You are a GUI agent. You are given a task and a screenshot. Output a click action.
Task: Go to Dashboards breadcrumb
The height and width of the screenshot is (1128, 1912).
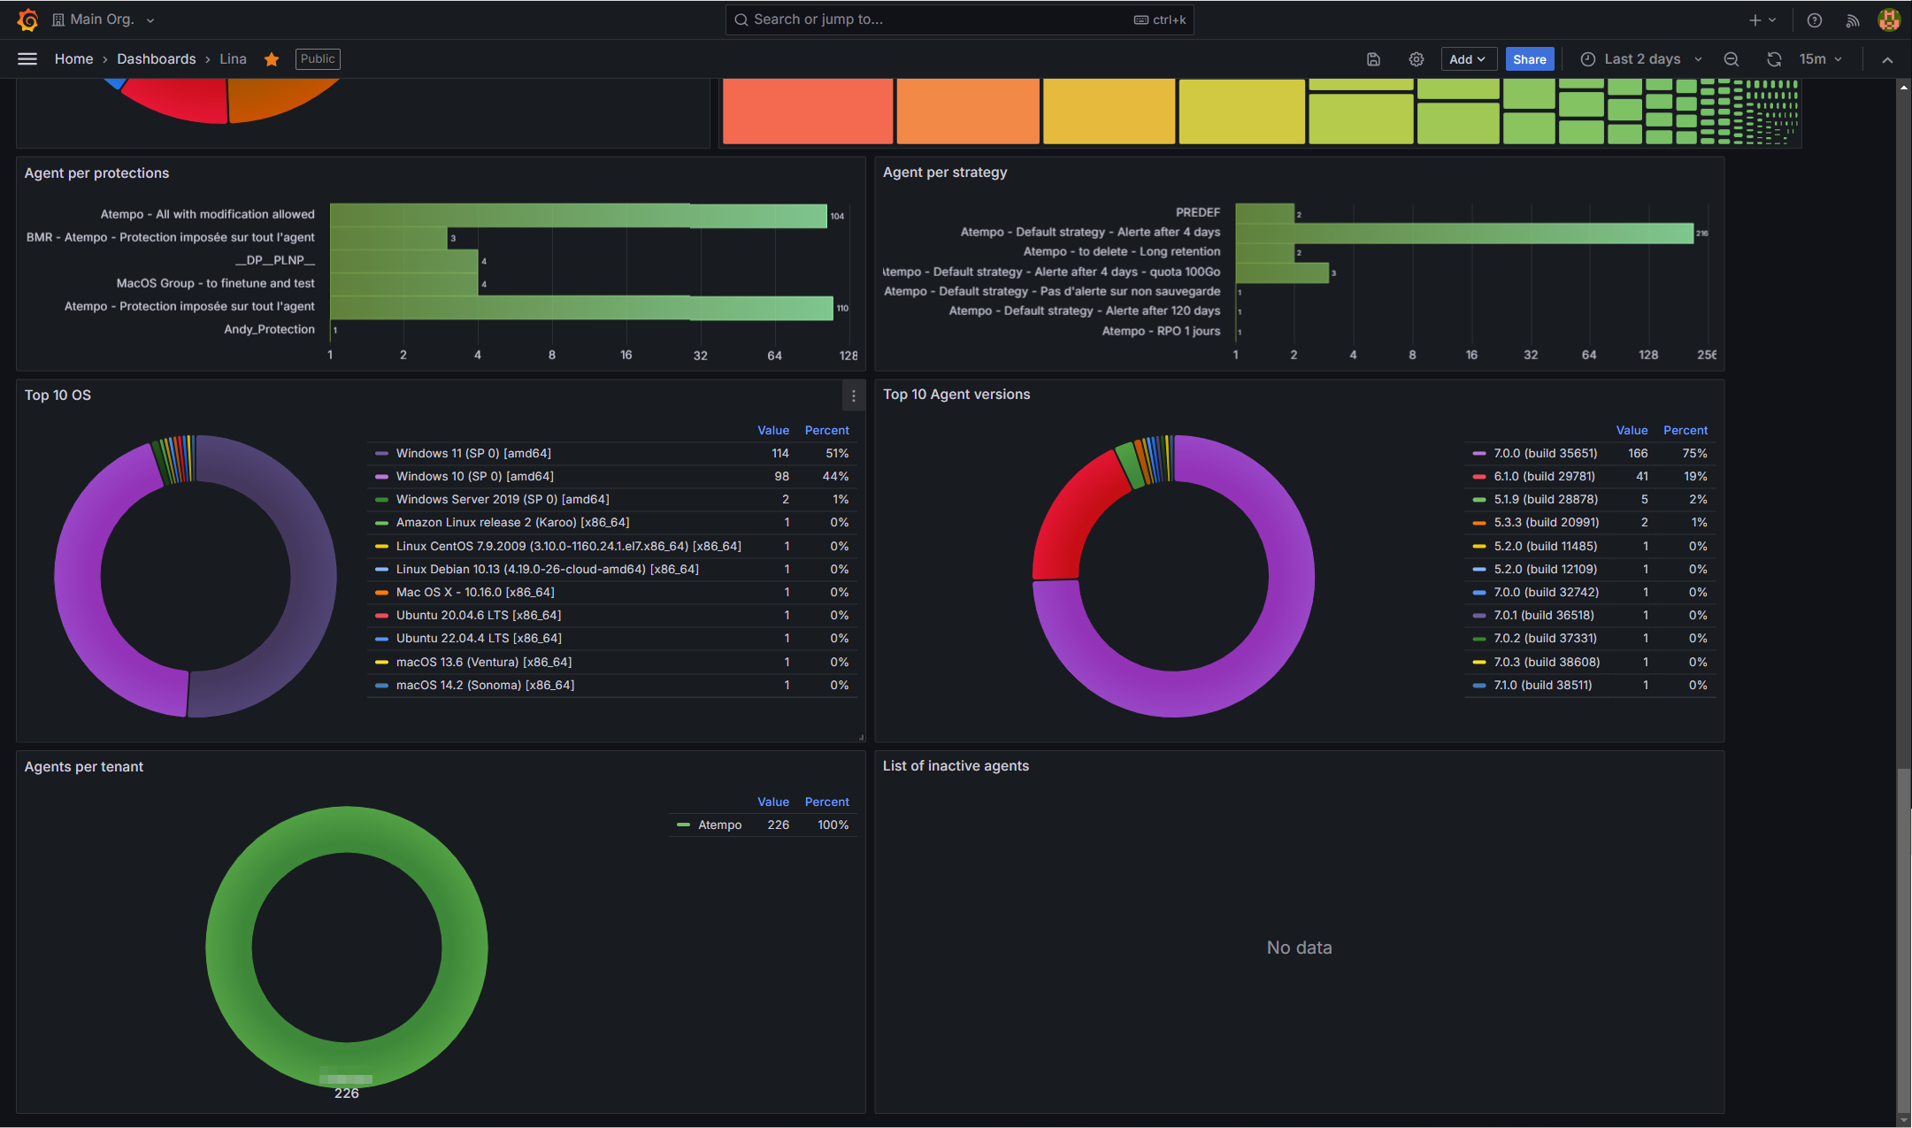coord(157,59)
